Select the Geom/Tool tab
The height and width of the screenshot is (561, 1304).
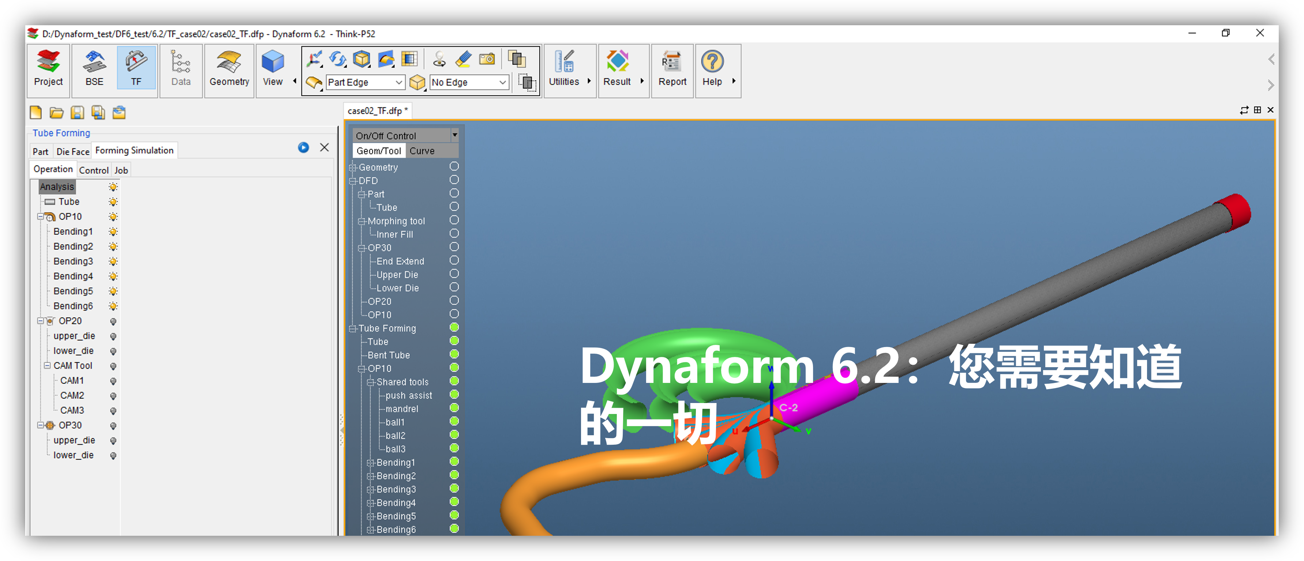[379, 151]
